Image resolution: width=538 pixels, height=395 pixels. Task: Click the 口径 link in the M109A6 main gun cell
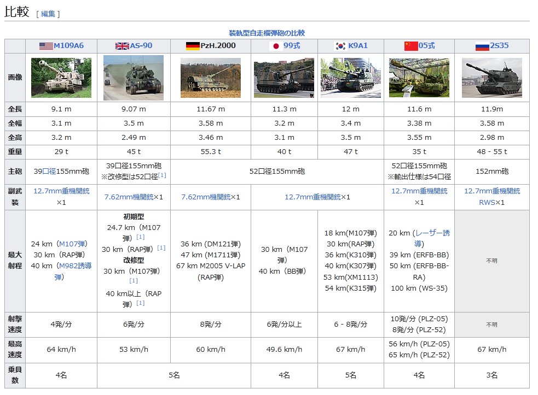pyautogui.click(x=50, y=172)
